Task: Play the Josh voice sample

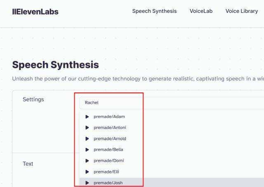Action: pyautogui.click(x=87, y=182)
